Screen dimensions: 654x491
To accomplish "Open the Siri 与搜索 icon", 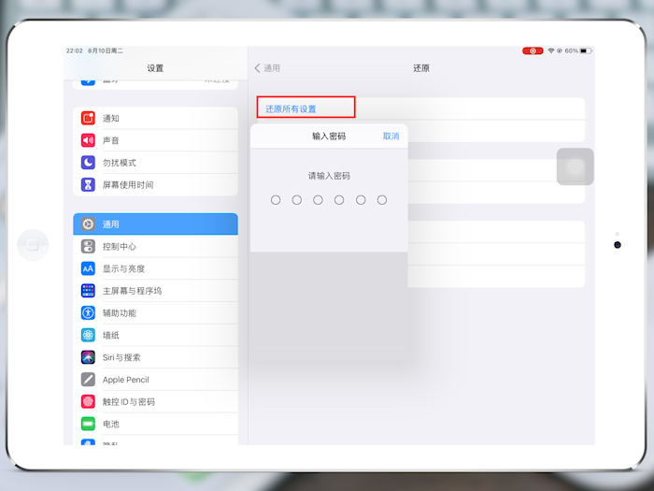I will click(88, 357).
